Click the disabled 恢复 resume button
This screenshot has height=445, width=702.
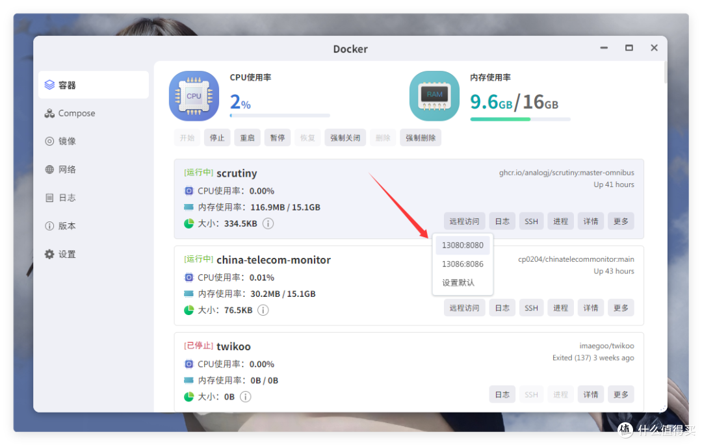(x=307, y=138)
